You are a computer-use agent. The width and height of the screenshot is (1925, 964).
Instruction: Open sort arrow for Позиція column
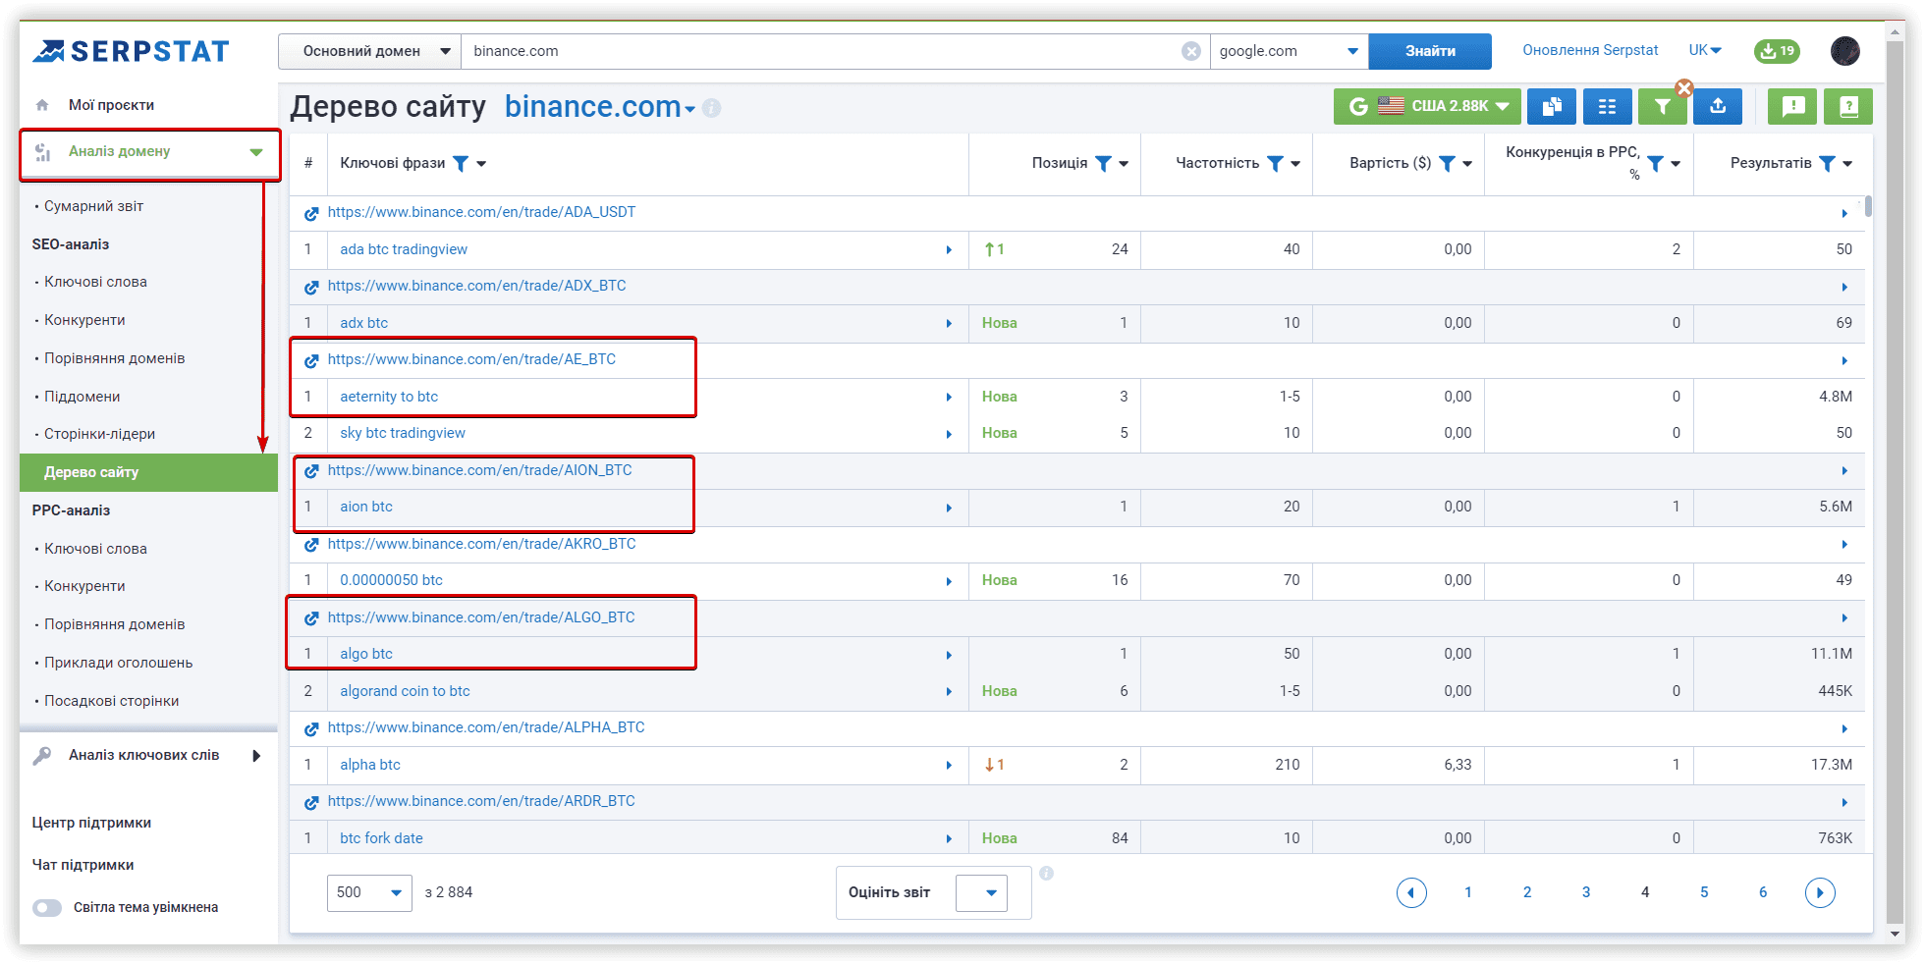[x=1124, y=164]
